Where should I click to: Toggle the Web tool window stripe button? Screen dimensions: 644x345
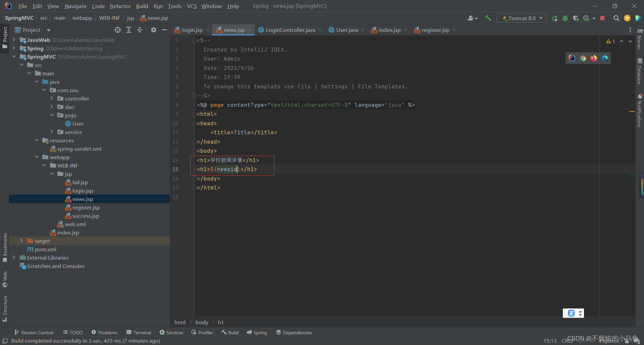[x=5, y=279]
